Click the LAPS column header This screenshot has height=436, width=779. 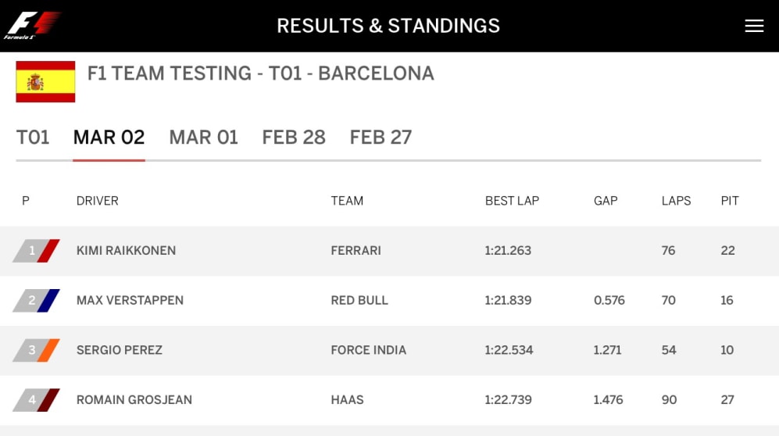(676, 201)
